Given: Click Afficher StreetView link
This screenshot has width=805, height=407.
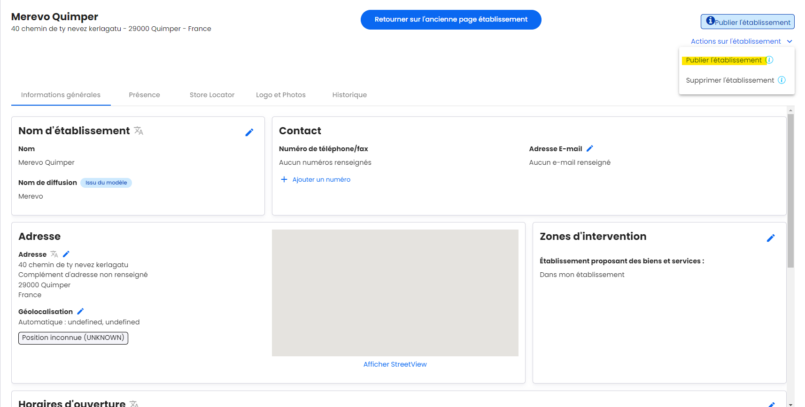Looking at the screenshot, I should (395, 364).
